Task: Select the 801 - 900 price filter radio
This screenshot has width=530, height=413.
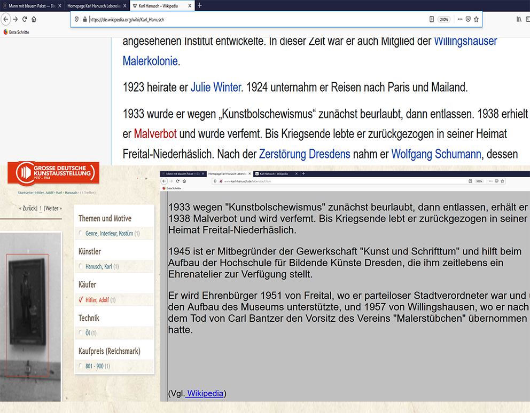Action: 81,367
